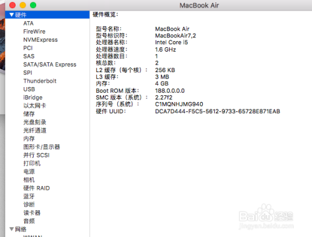Image resolution: width=312 pixels, height=237 pixels.
Task: Click the Boot ROM value 188.0.0.0.0
Action: (x=170, y=91)
